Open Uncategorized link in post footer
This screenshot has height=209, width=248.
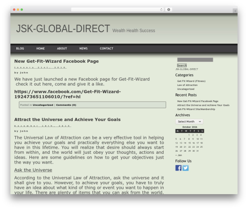coord(43,105)
